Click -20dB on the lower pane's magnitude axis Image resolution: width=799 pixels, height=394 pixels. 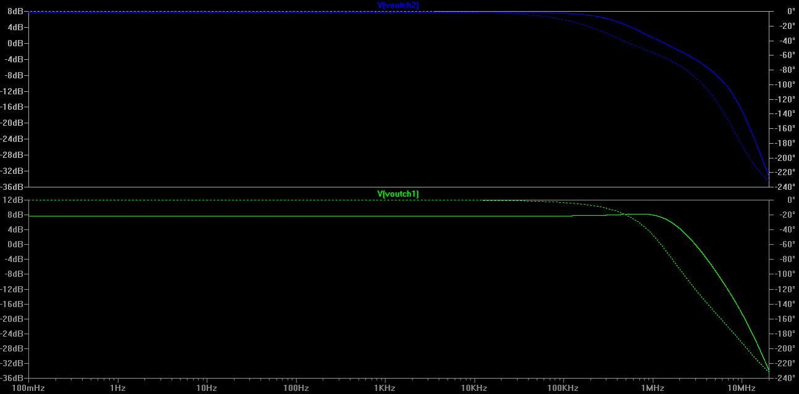coord(13,319)
